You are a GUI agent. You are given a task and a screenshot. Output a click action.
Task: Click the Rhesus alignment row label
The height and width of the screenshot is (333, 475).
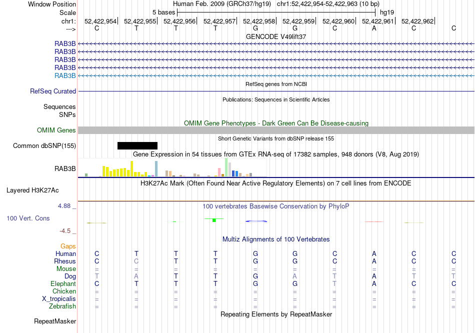coord(65,261)
